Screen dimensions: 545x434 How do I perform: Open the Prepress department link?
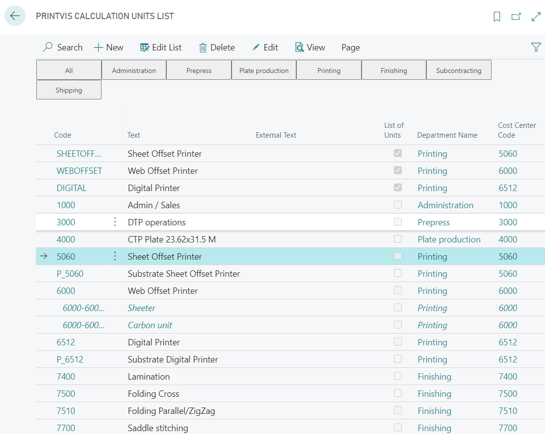click(x=434, y=222)
